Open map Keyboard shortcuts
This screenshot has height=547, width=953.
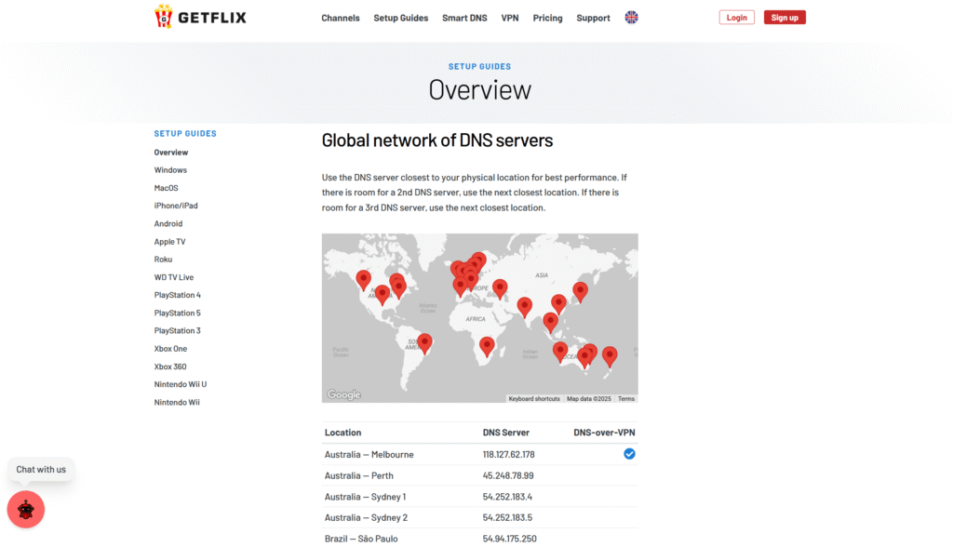point(534,399)
